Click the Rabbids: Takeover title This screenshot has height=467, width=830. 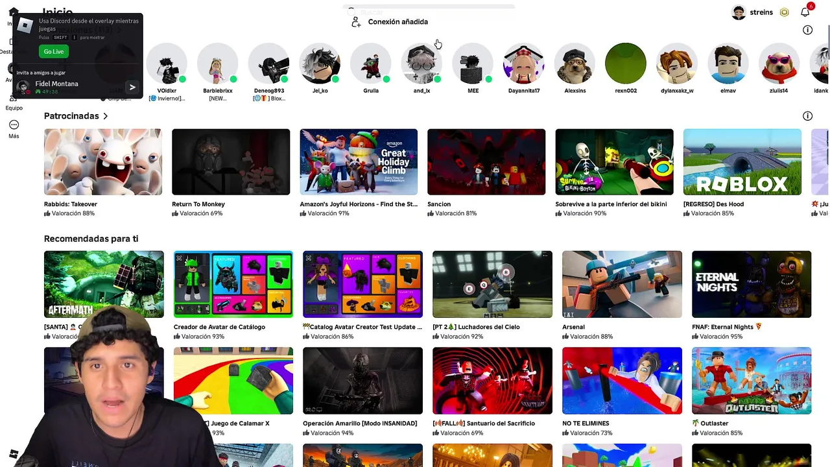[x=71, y=204]
